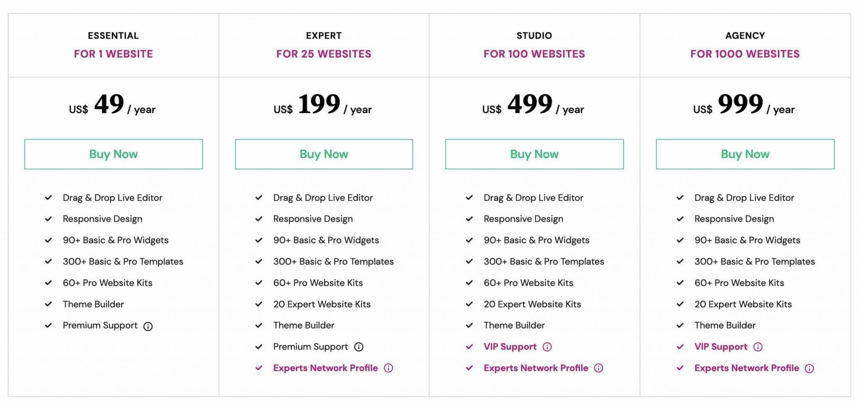Screen dimensions: 859x403
Task: Click the info icon beside Agency VIP Support
Action: 758,347
